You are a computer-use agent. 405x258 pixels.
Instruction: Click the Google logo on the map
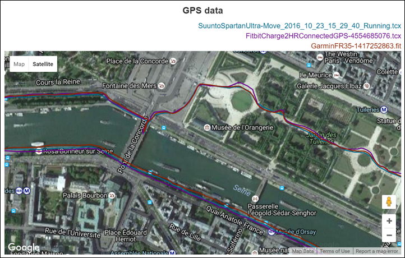click(x=23, y=247)
